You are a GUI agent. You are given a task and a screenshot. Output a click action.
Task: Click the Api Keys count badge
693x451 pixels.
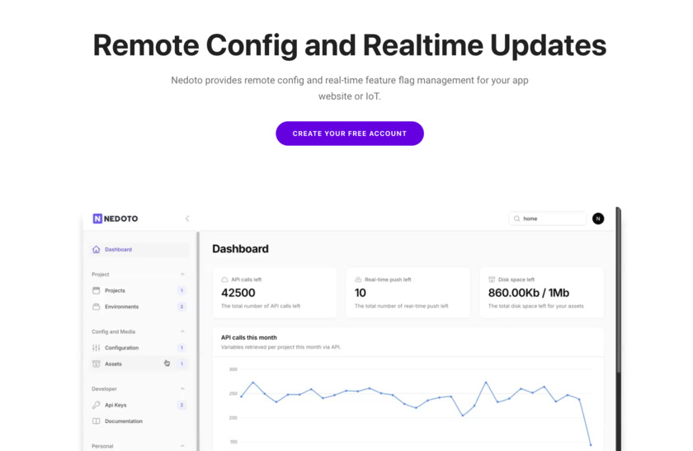point(181,405)
